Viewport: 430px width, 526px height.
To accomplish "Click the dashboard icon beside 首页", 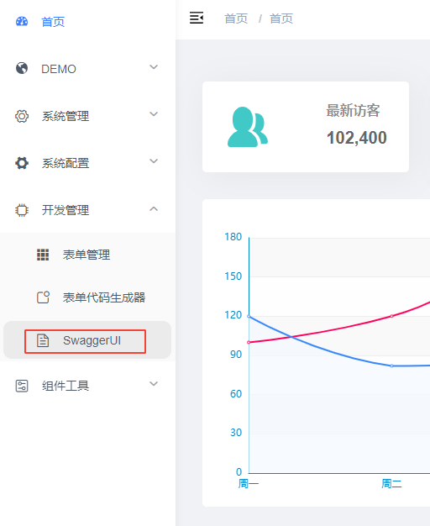I will [22, 22].
